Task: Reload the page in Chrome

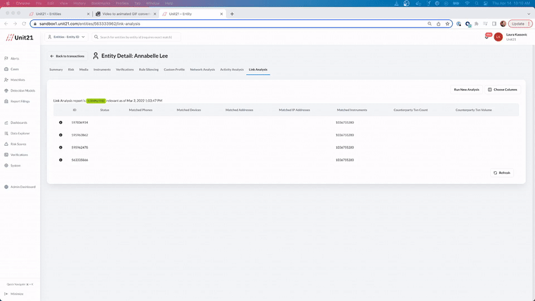Action: pyautogui.click(x=24, y=24)
